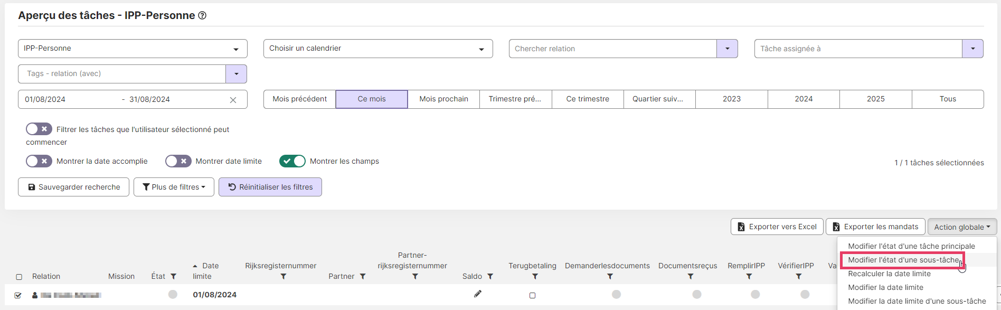The image size is (1001, 310).
Task: Click Exporter vers Excel button
Action: click(777, 227)
